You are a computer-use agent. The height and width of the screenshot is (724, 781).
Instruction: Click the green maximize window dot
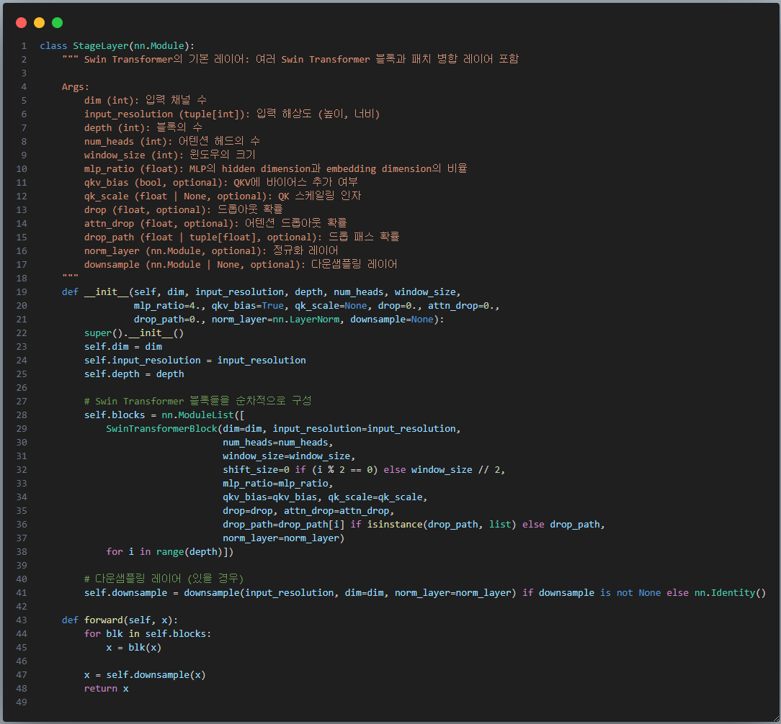pos(58,22)
